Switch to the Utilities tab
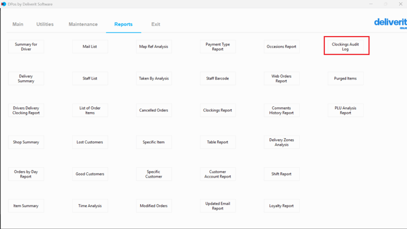Screen dimensions: 407x229 pyautogui.click(x=45, y=24)
